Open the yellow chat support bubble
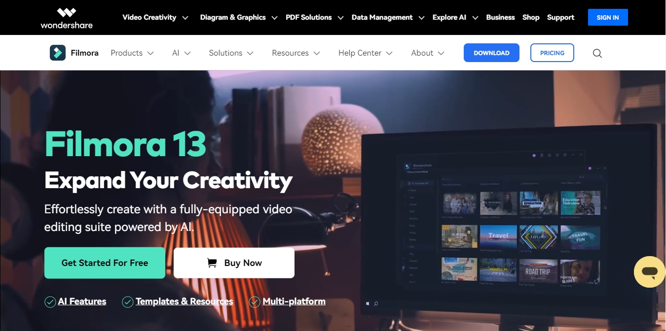The width and height of the screenshot is (666, 331). pyautogui.click(x=650, y=272)
